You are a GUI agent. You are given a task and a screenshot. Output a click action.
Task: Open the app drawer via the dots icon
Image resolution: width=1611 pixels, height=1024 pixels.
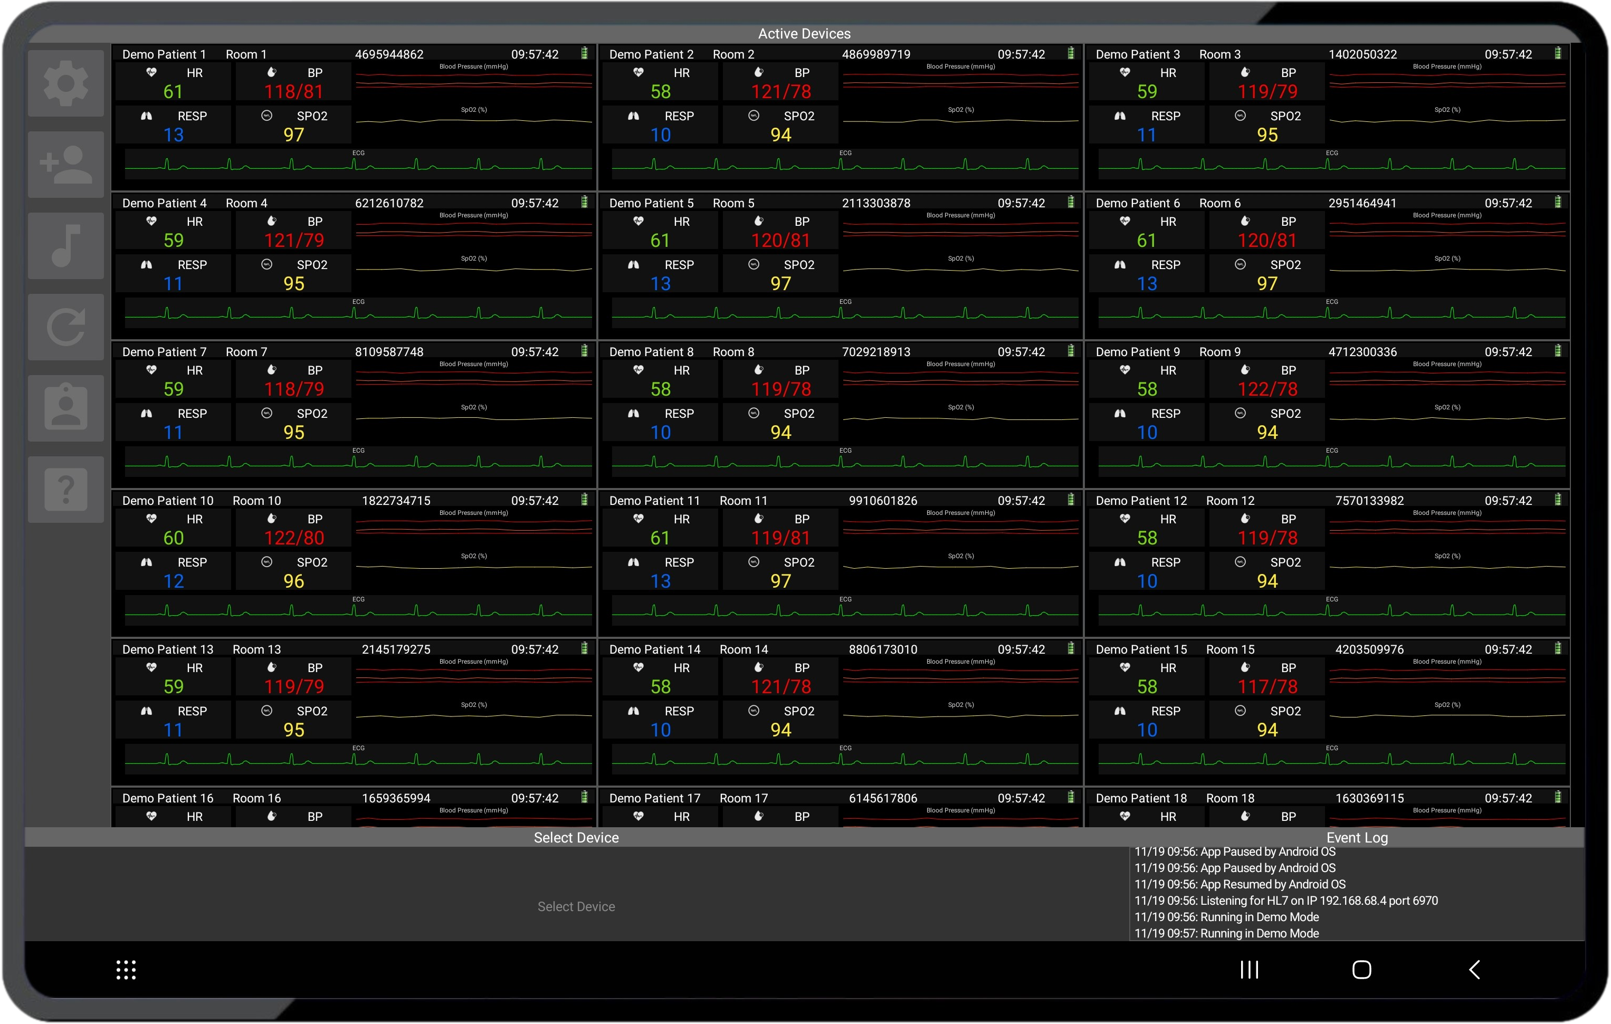[126, 969]
